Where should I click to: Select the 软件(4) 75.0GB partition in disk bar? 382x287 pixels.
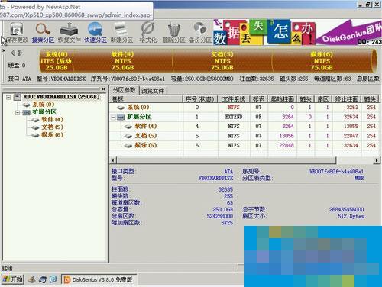coord(123,61)
